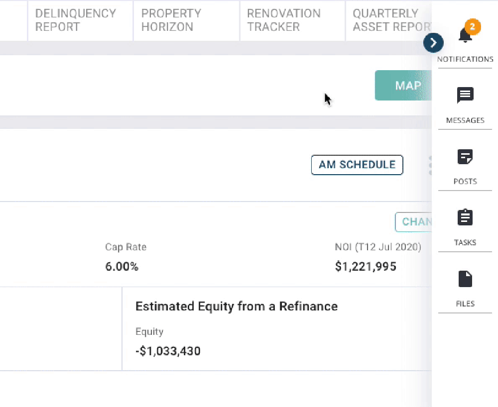498x407 pixels.
Task: Click the Estimated Equity from a Refinance heading
Action: coord(237,306)
